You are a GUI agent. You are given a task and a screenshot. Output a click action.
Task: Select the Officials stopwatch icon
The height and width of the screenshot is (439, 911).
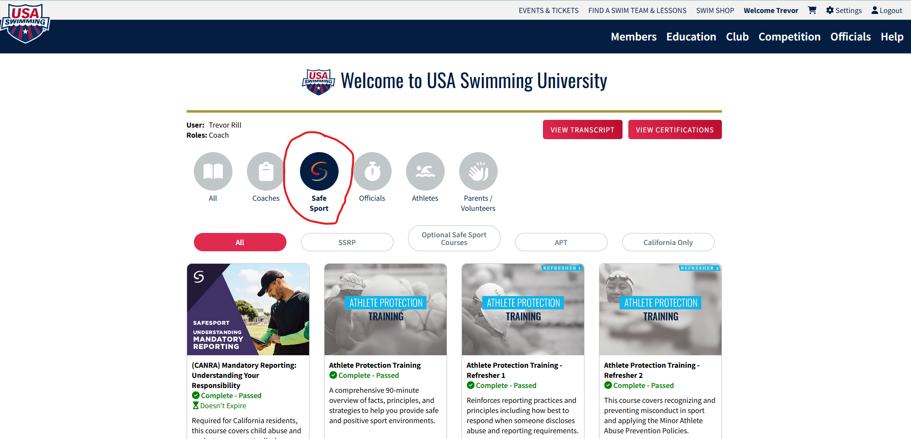click(372, 171)
